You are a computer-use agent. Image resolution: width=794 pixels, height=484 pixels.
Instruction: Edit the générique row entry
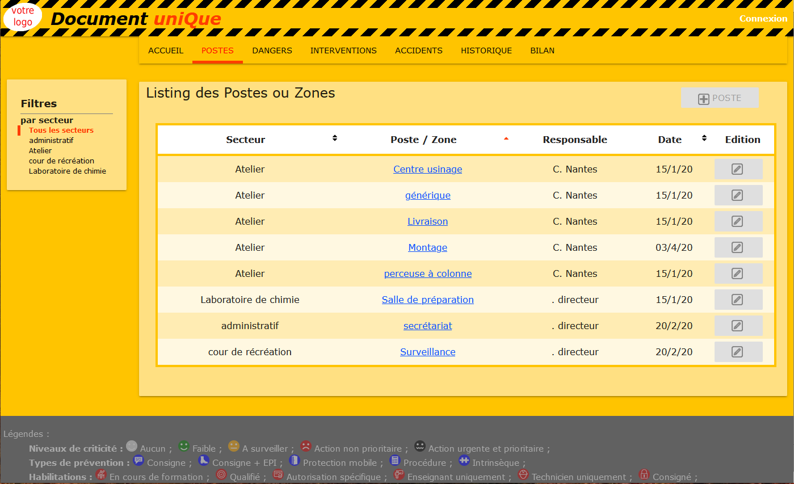coord(737,195)
